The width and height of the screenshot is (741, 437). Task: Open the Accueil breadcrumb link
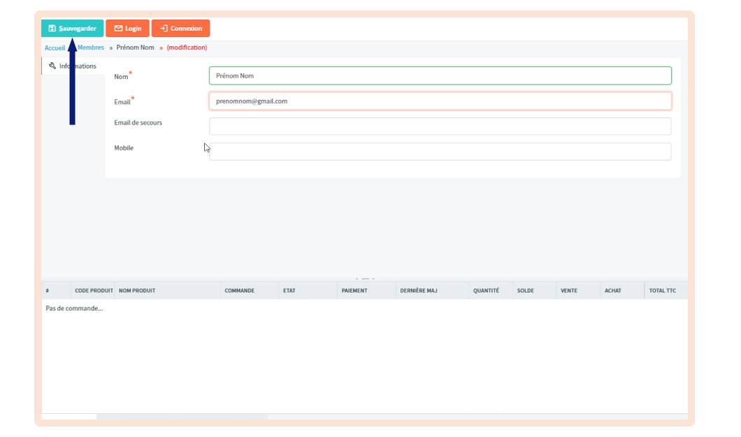coord(55,48)
